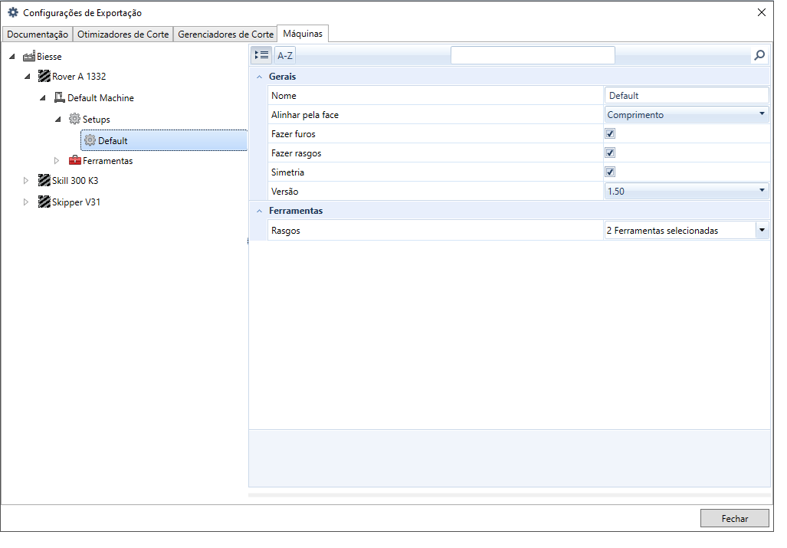787x548 pixels.
Task: Switch to categorized property view
Action: 261,55
